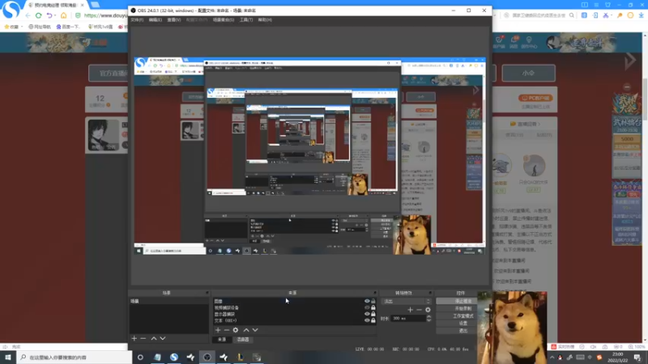This screenshot has width=648, height=364.
Task: Click the 工作室模式 button
Action: (x=456, y=316)
